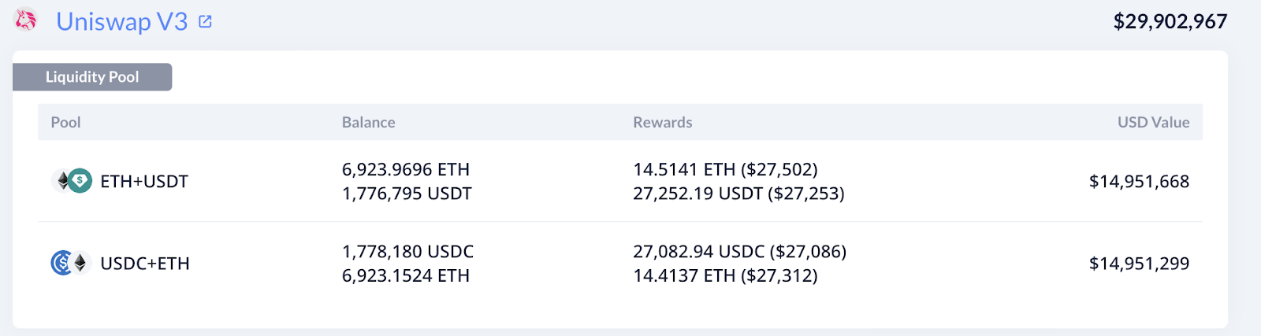The image size is (1261, 336).
Task: Open the Uniswap V3 title link
Action: (122, 21)
